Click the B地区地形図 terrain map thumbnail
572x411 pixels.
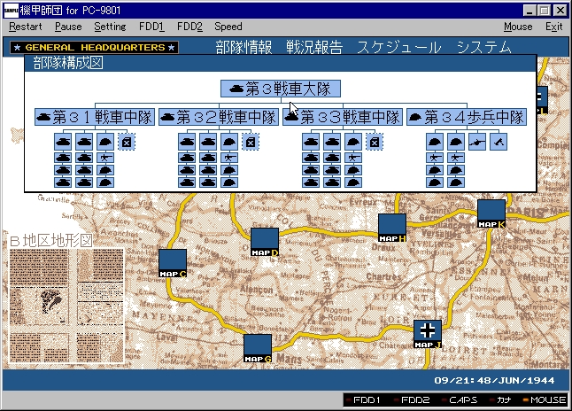pyautogui.click(x=66, y=301)
